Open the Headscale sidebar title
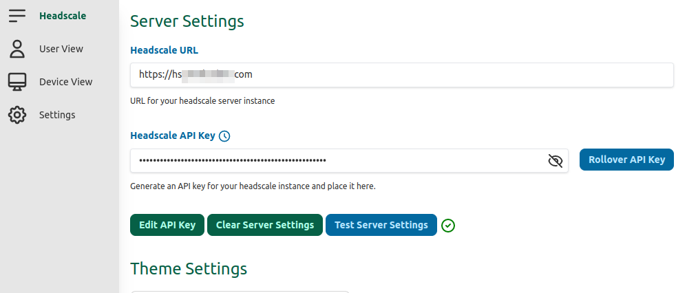The image size is (687, 293). pyautogui.click(x=63, y=16)
